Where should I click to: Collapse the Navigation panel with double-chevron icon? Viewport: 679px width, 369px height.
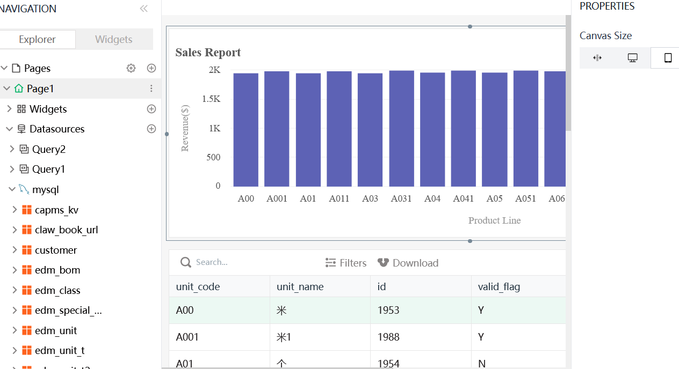click(143, 9)
